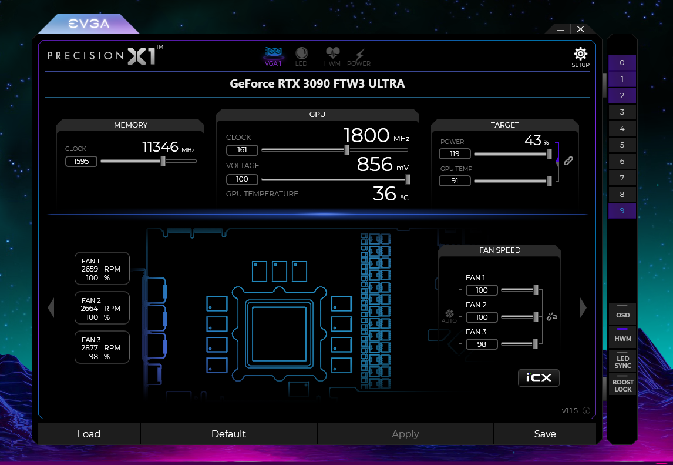Toggle LED SYNC
This screenshot has height=465, width=673.
point(622,361)
